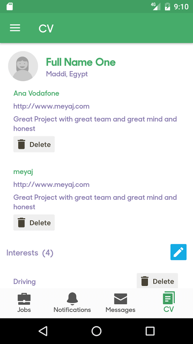Open the first http://www.meyaj.com link

(x=51, y=106)
